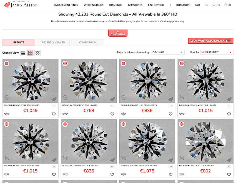
Task: Open the Engagement Rings menu
Action: click(x=66, y=5)
